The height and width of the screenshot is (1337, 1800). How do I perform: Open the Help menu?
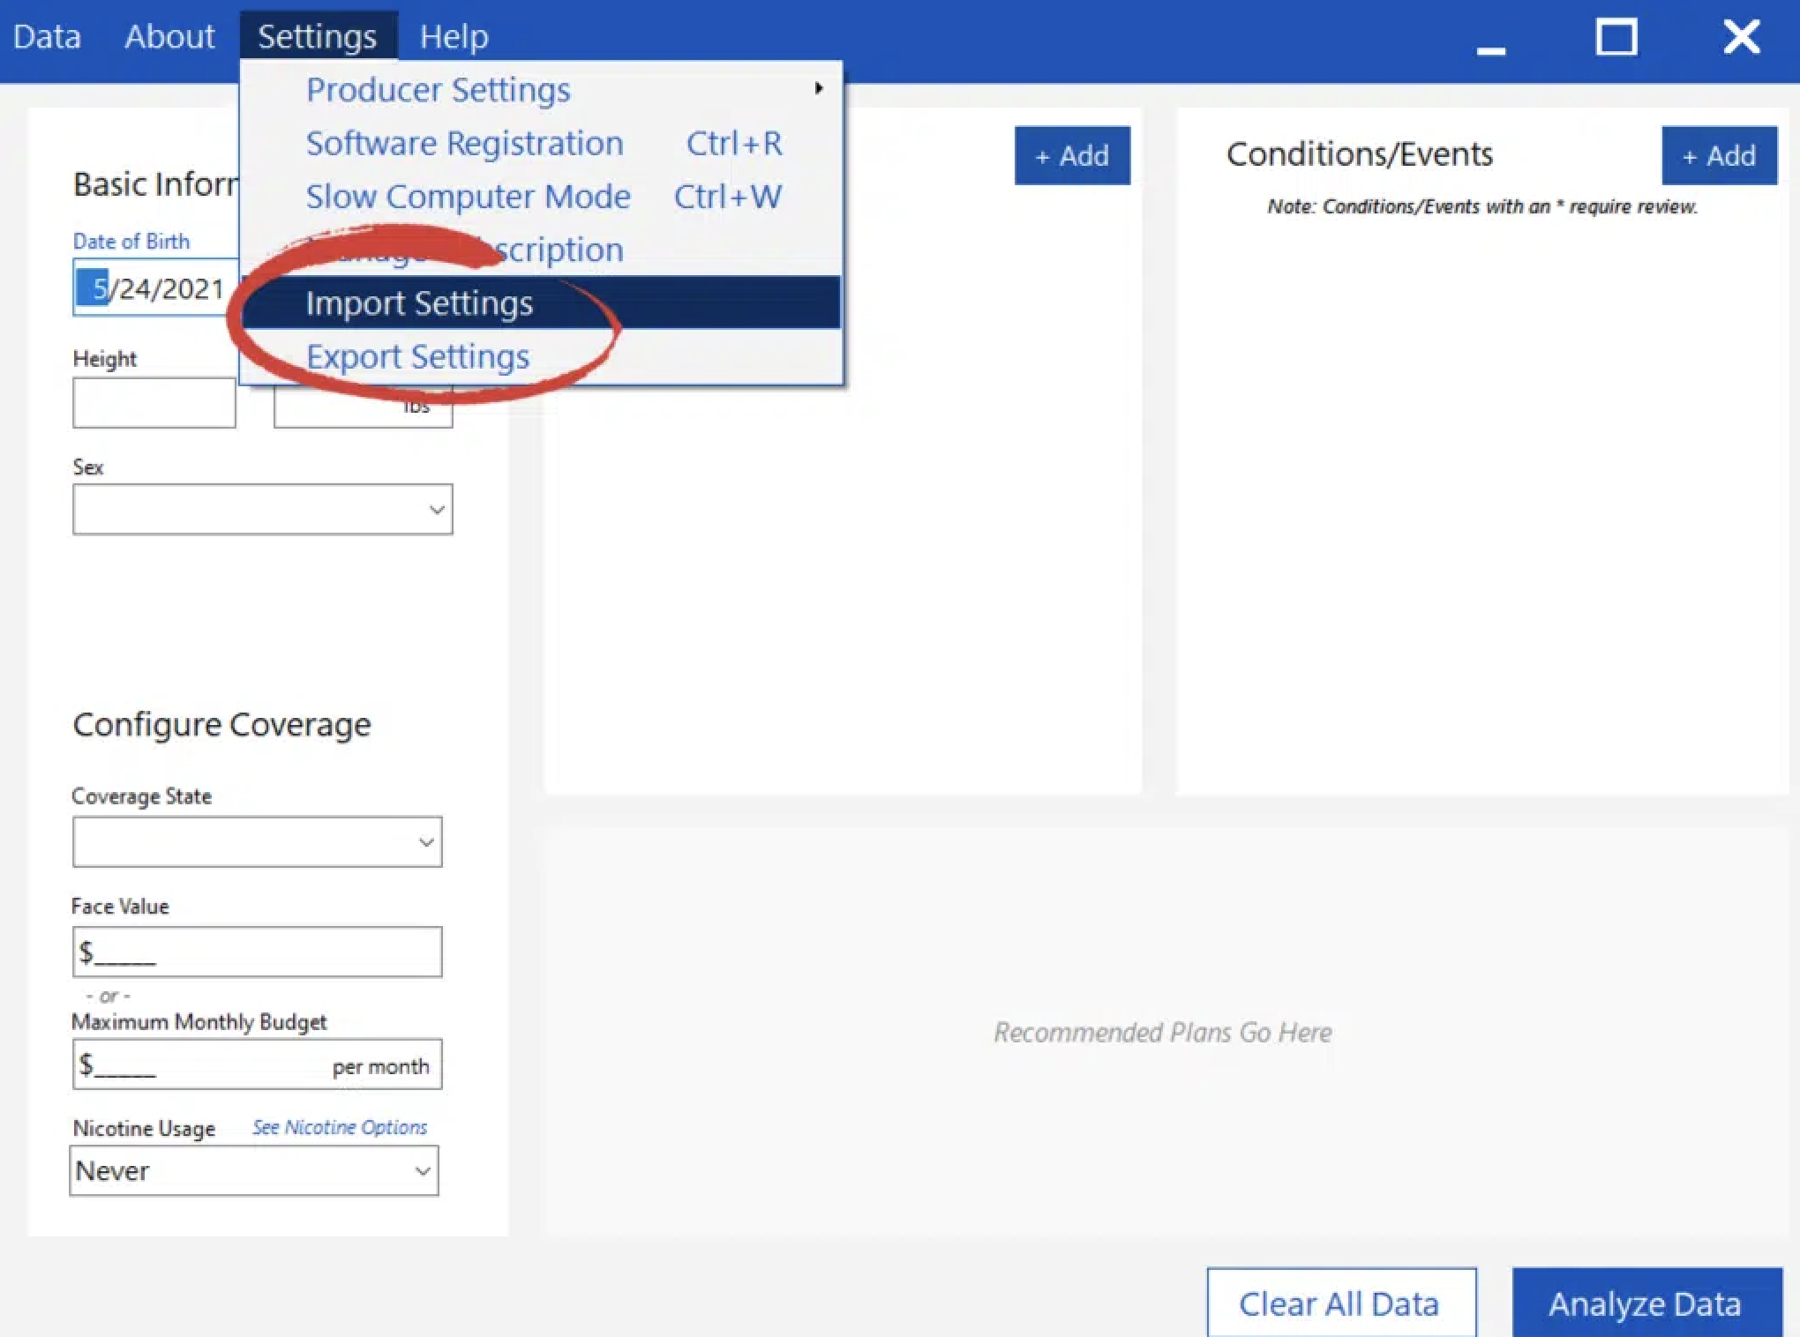click(454, 37)
